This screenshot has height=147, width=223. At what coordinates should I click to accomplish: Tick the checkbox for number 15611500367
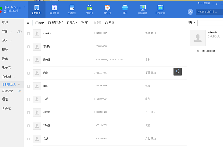pos(28,99)
